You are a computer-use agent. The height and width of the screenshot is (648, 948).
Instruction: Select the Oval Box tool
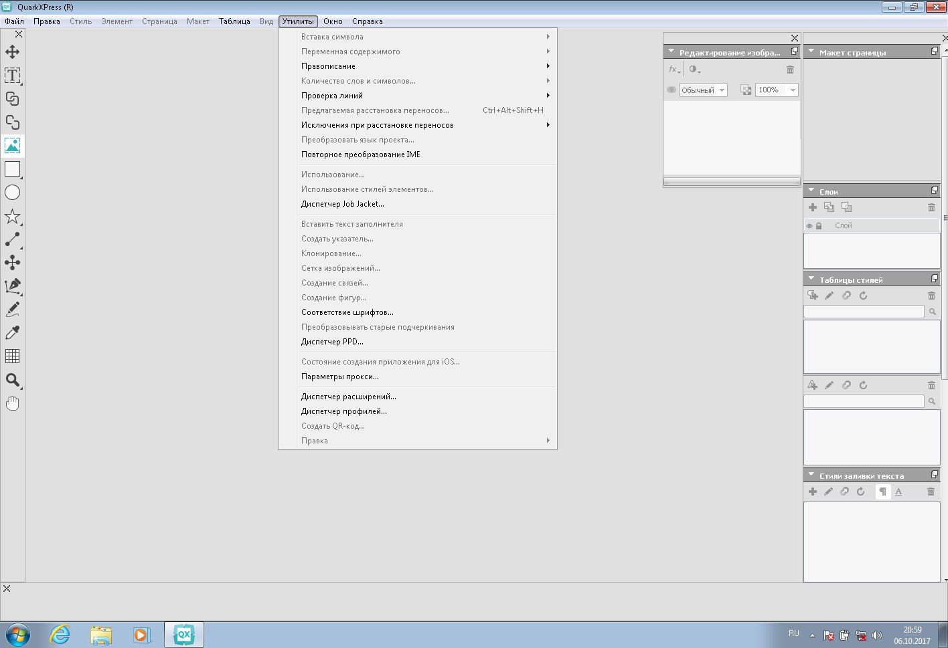point(12,193)
